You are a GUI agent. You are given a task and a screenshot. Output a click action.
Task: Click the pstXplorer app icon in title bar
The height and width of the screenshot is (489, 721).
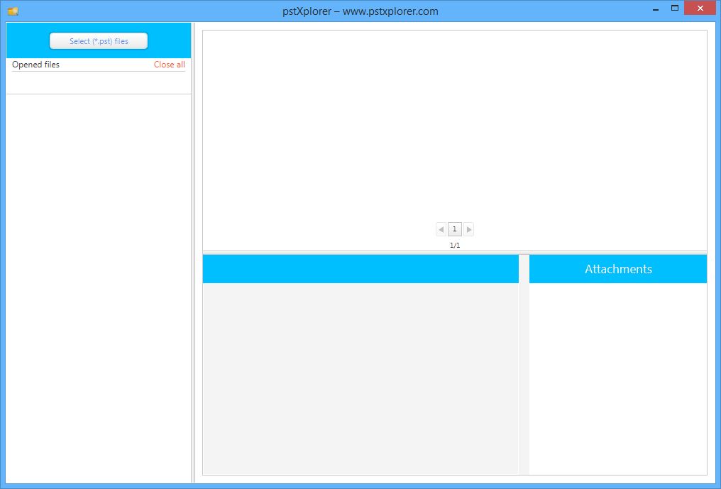(13, 11)
